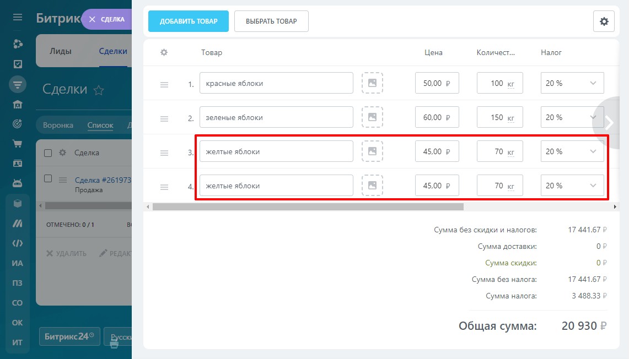The height and width of the screenshot is (359, 629).
Task: Switch to the Лиды tab
Action: point(61,51)
